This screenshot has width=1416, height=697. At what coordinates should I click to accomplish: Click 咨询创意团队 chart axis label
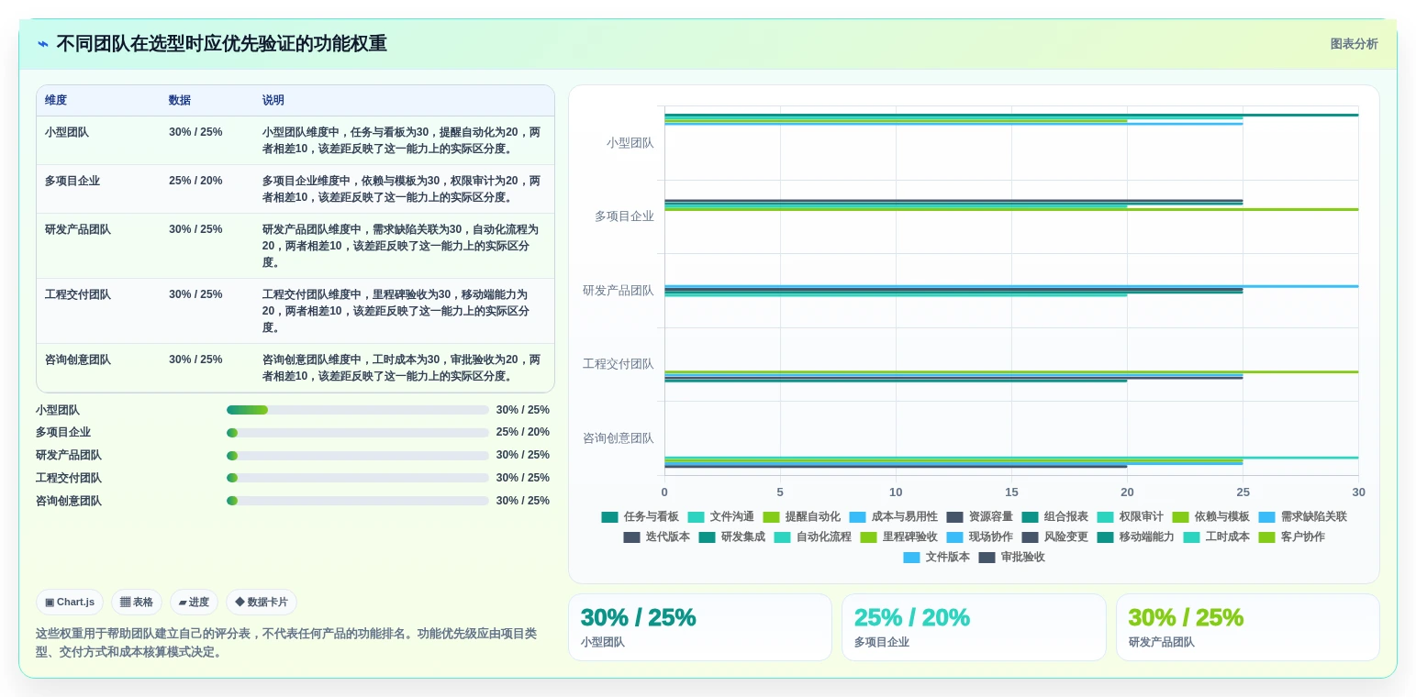(619, 438)
